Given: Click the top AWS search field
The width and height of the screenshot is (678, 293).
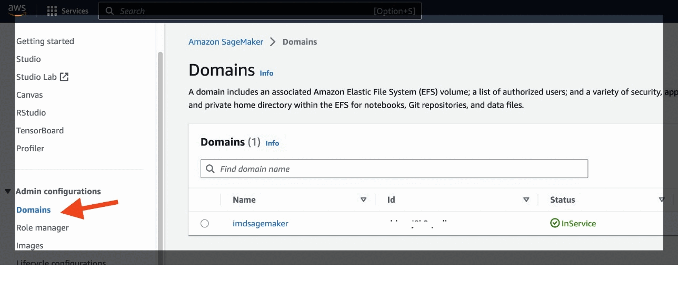Looking at the screenshot, I should (x=260, y=11).
